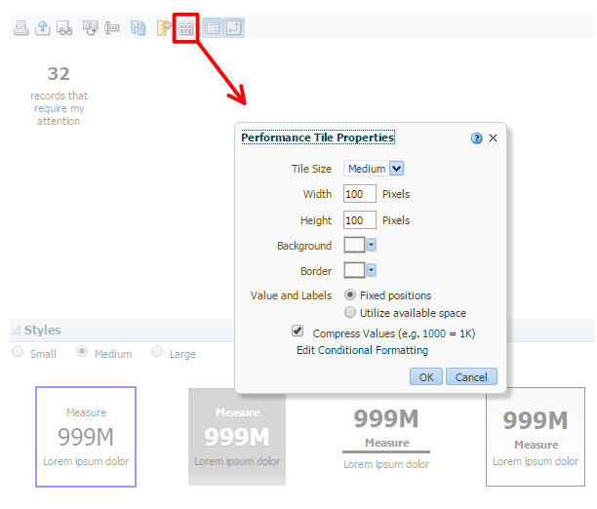Click the Refresh results icon

coord(138,28)
